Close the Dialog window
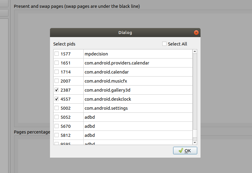 pyautogui.click(x=196, y=33)
